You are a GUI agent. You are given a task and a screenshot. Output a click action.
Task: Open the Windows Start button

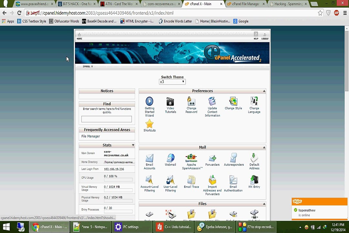6,227
